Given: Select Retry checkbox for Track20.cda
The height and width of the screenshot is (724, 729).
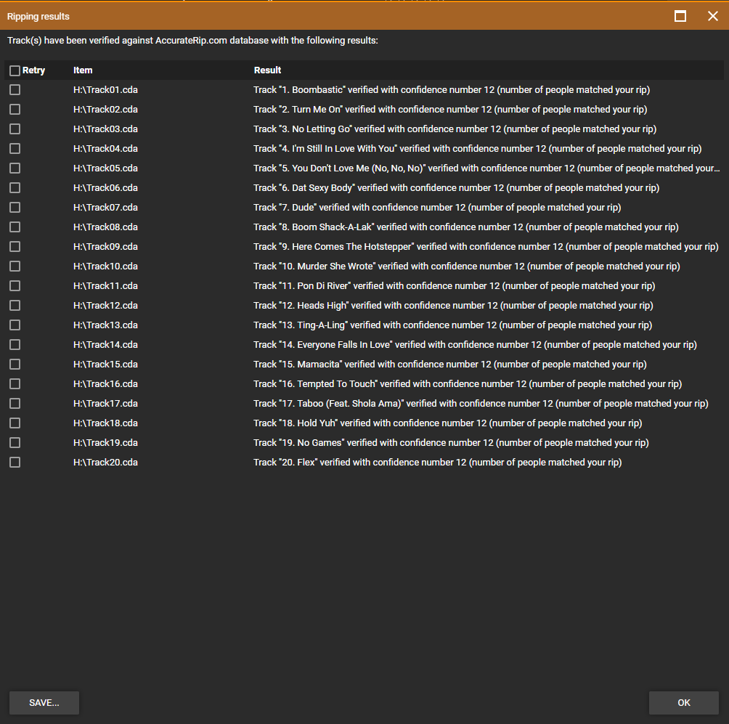Looking at the screenshot, I should 15,463.
